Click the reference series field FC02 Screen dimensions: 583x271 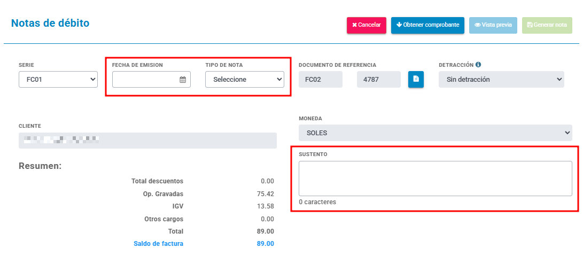321,79
